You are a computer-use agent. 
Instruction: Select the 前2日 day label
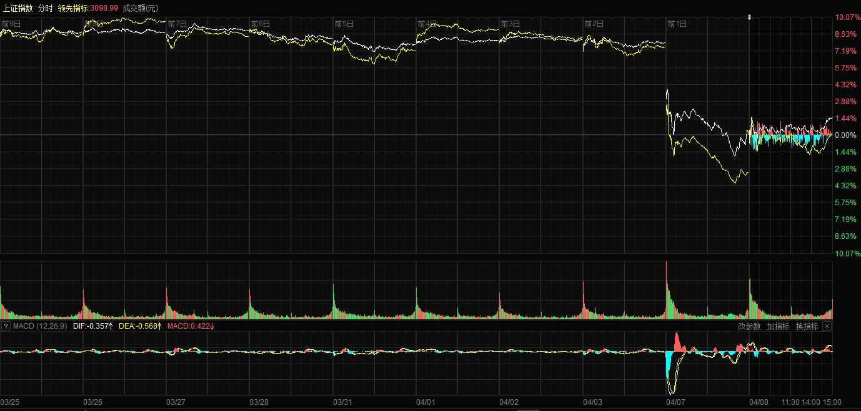point(594,24)
